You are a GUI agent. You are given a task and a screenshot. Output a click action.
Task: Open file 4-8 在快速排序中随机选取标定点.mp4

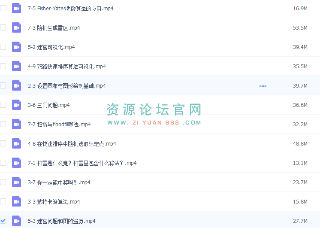coord(72,144)
